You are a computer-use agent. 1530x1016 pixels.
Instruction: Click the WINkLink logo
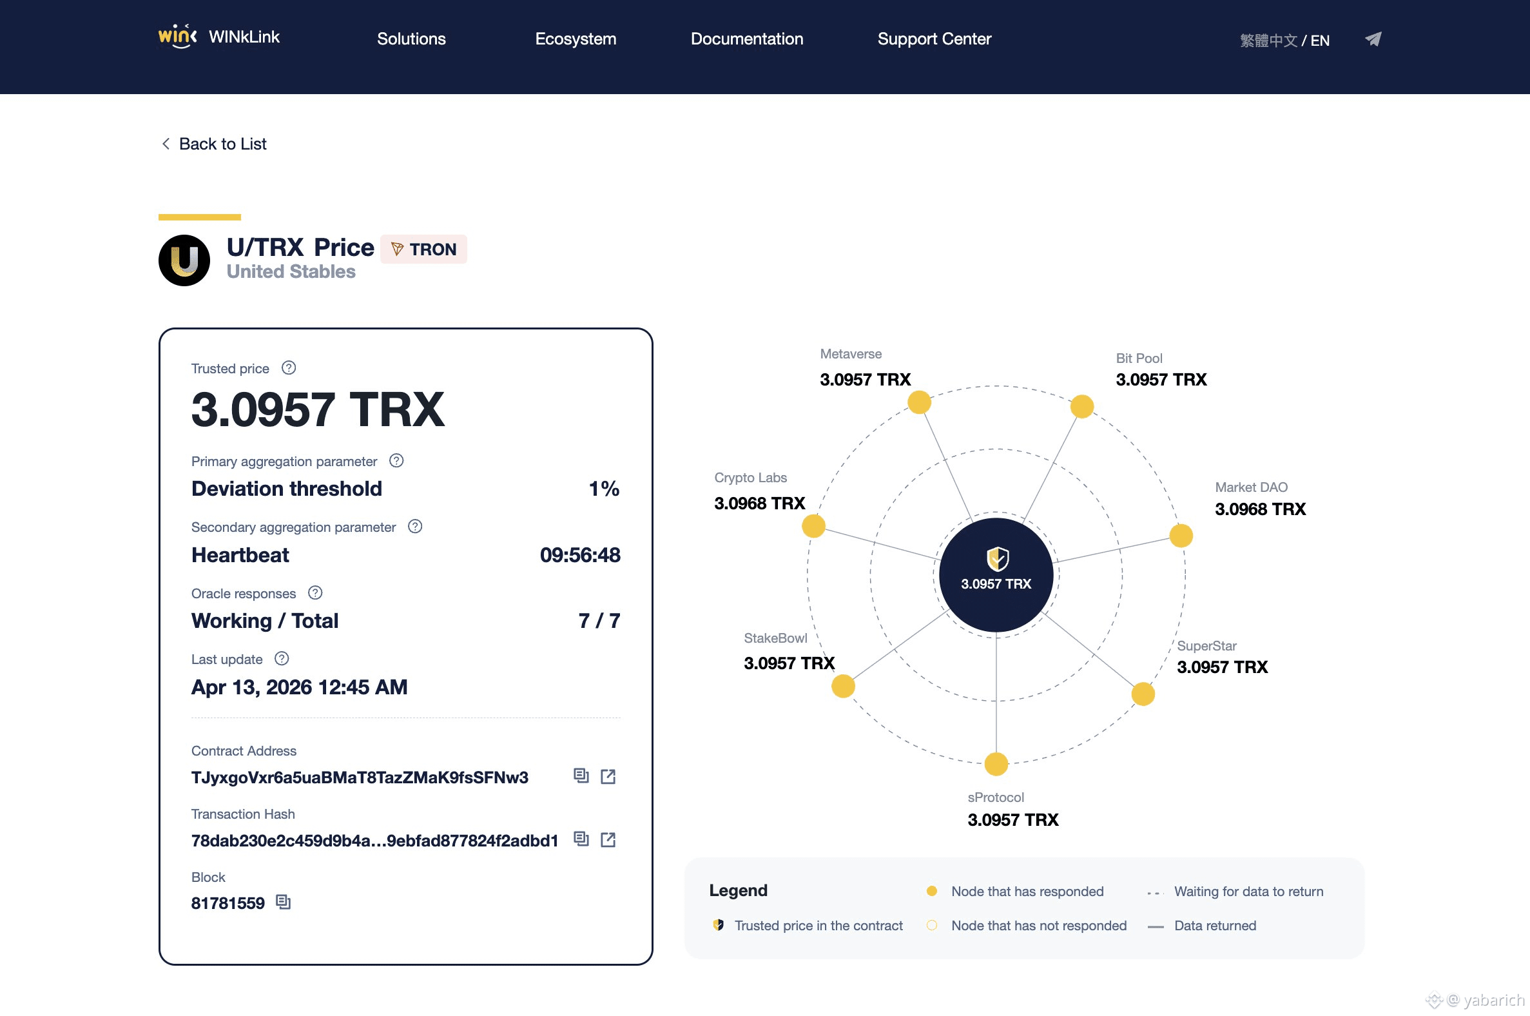pyautogui.click(x=219, y=37)
